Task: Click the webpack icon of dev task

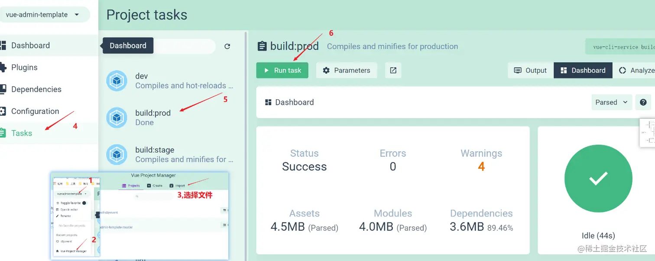Action: pyautogui.click(x=117, y=81)
